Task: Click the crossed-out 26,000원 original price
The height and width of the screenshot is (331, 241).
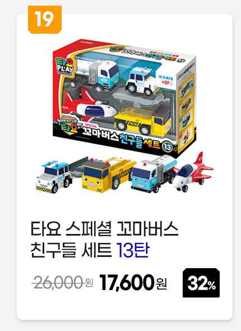Action: [x=63, y=283]
